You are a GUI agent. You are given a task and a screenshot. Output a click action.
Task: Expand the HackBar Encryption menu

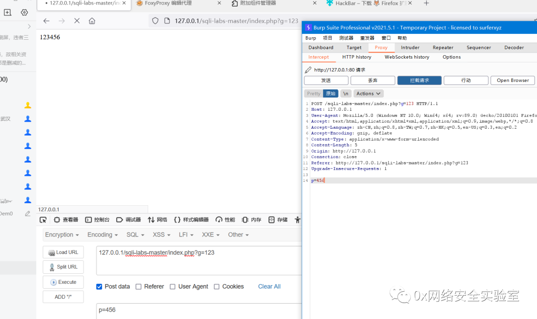pos(62,235)
